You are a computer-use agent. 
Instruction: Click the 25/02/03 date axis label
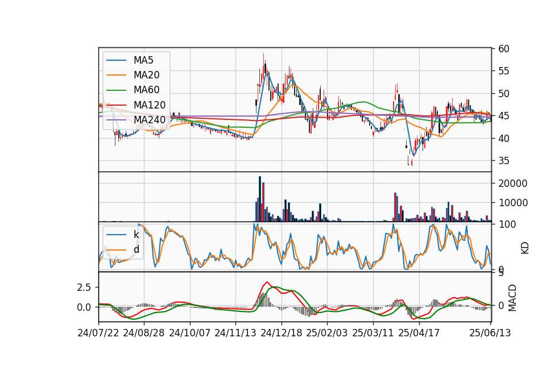tap(327, 333)
